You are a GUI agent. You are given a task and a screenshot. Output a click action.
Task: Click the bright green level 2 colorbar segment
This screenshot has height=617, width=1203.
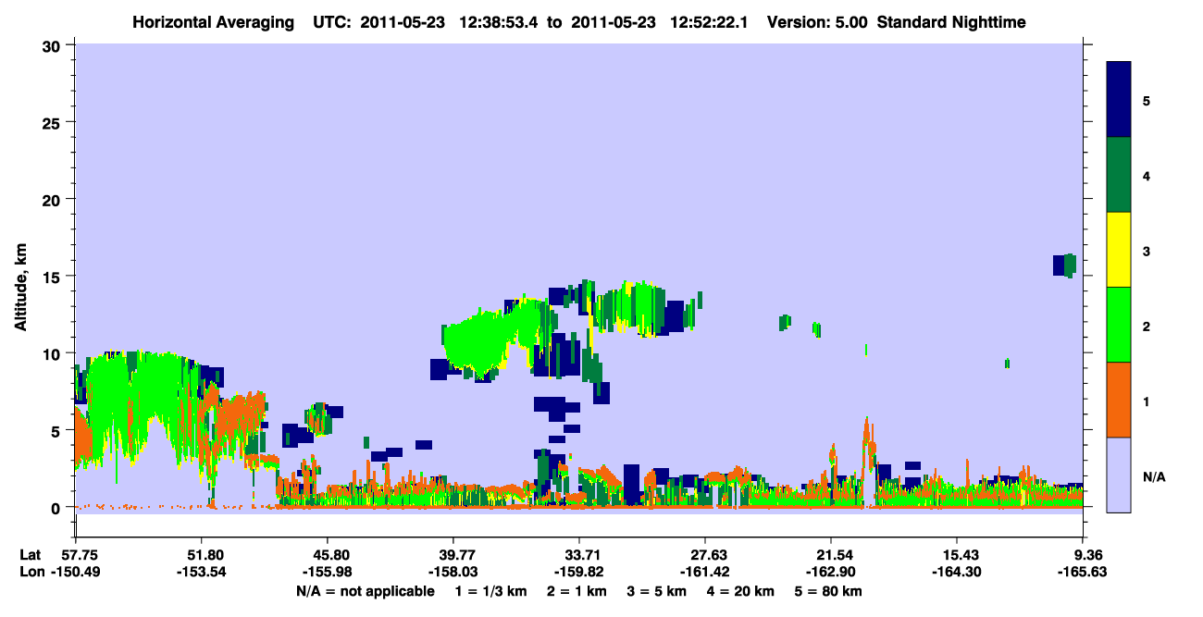(1119, 325)
